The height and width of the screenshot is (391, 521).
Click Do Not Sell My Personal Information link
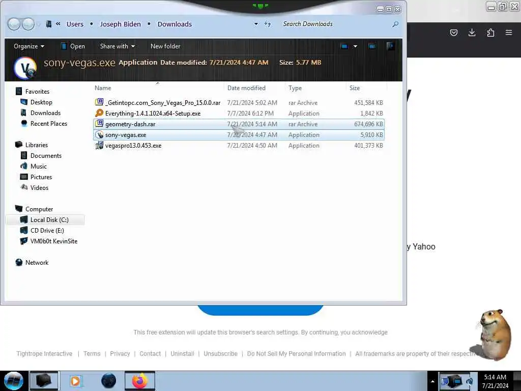click(x=297, y=353)
